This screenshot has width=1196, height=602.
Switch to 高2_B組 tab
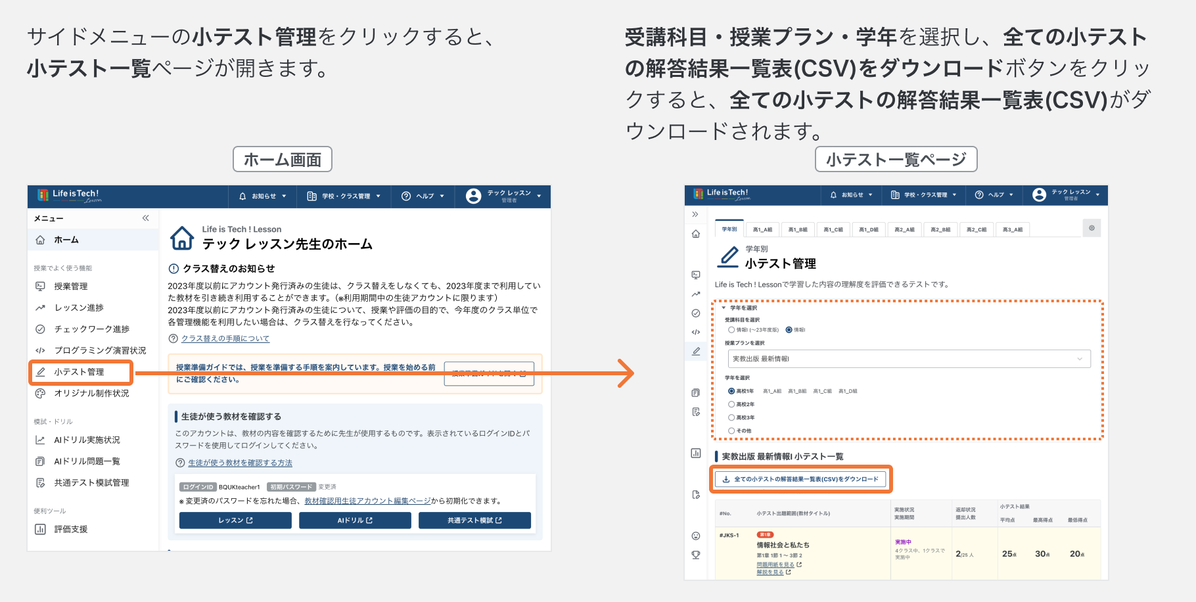pos(940,229)
